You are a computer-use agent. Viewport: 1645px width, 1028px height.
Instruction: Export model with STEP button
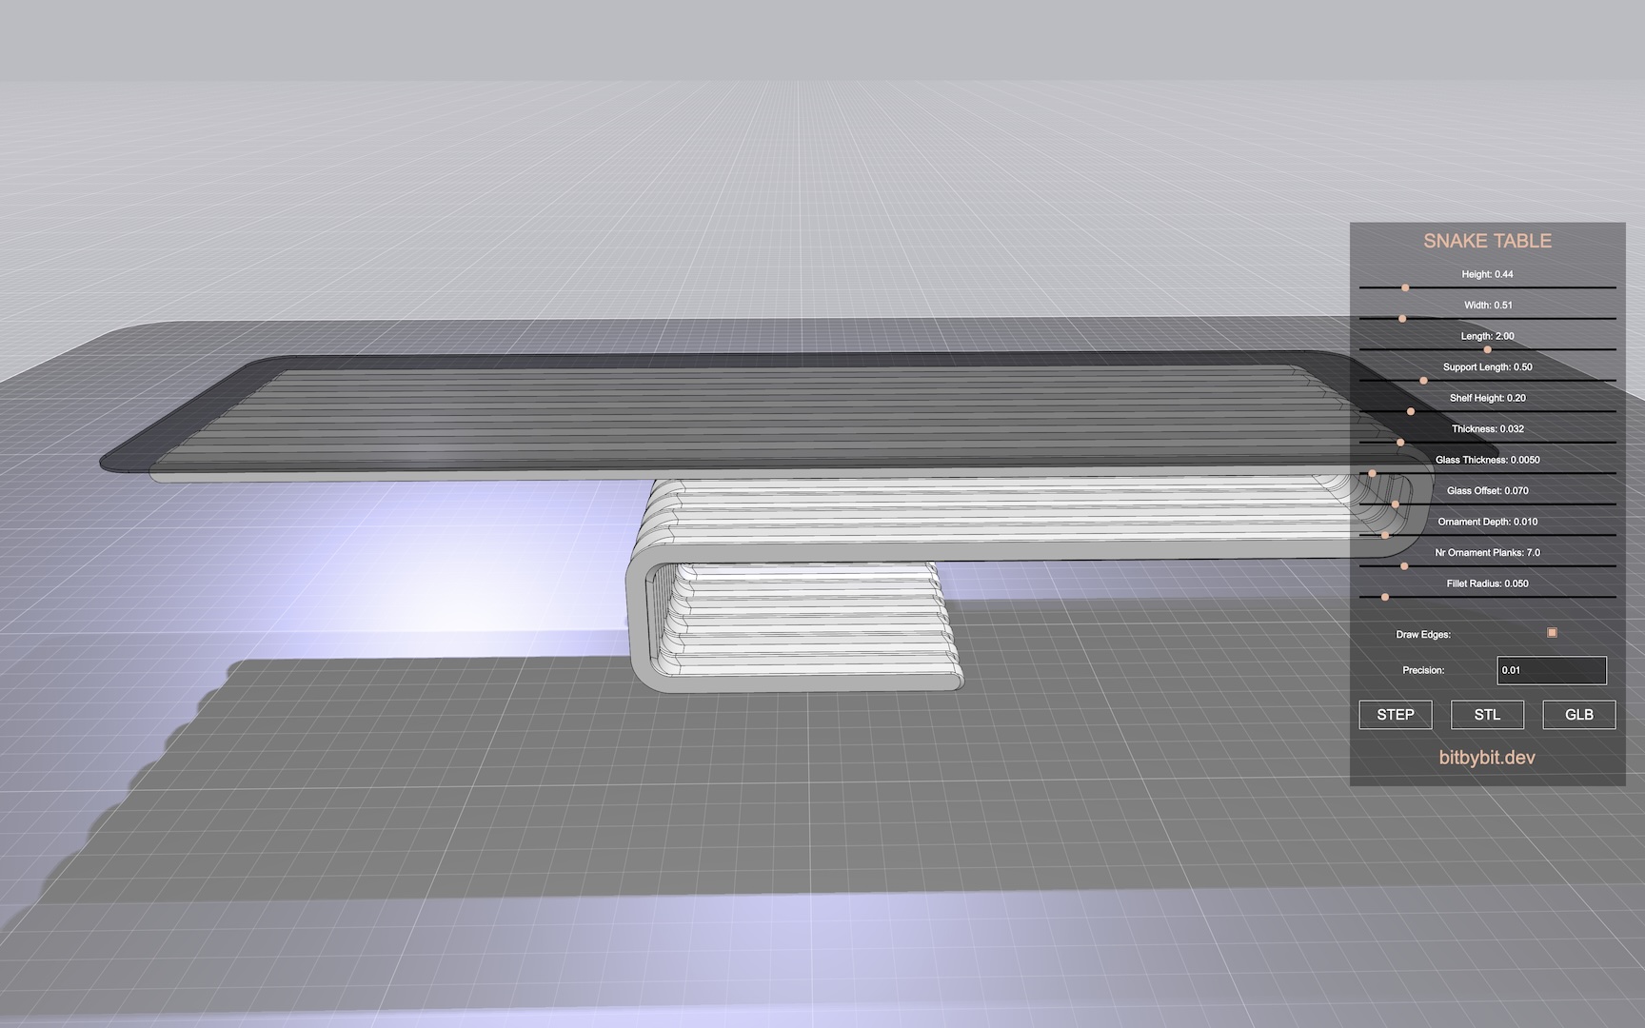1396,715
